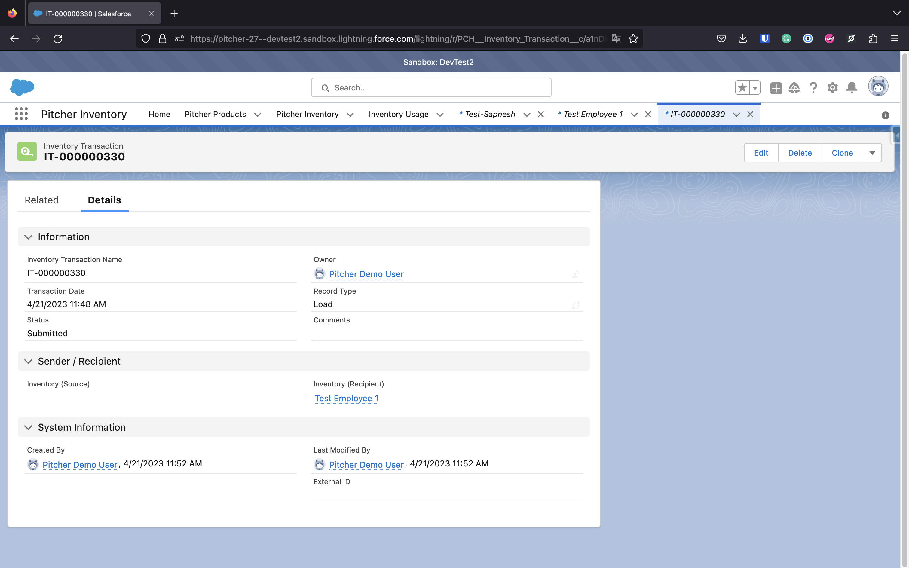Viewport: 909px width, 568px height.
Task: Open the Setup gear icon
Action: (832, 87)
